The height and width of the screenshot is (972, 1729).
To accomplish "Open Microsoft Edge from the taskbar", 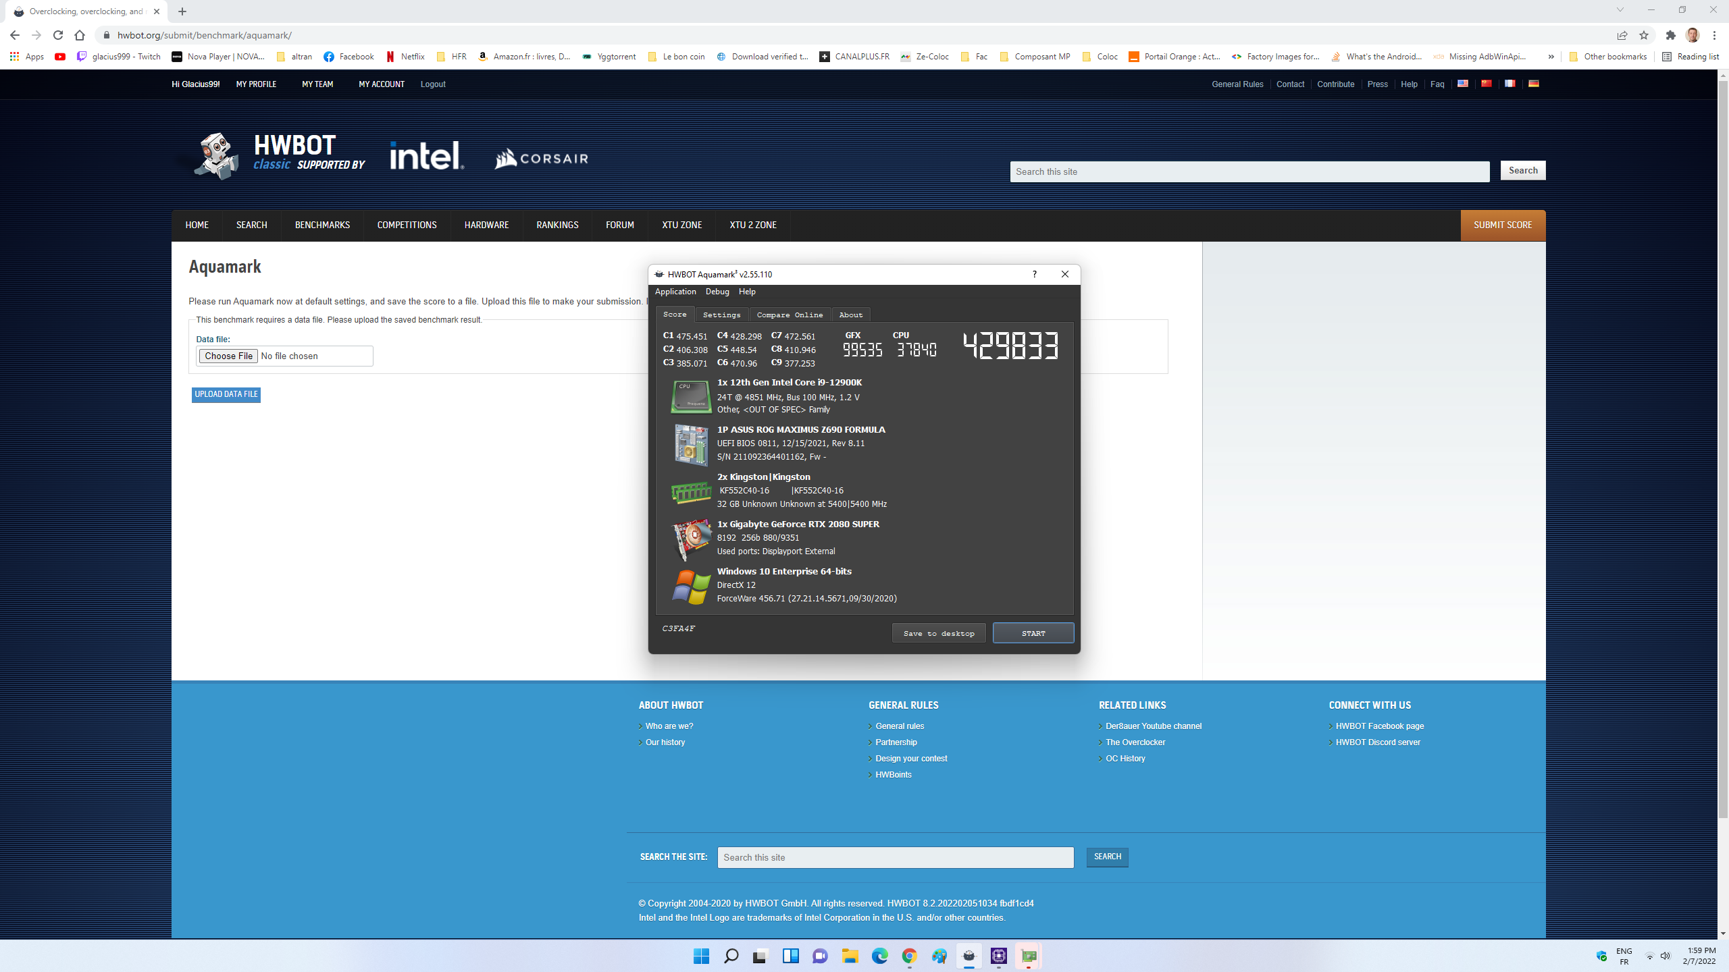I will click(879, 956).
